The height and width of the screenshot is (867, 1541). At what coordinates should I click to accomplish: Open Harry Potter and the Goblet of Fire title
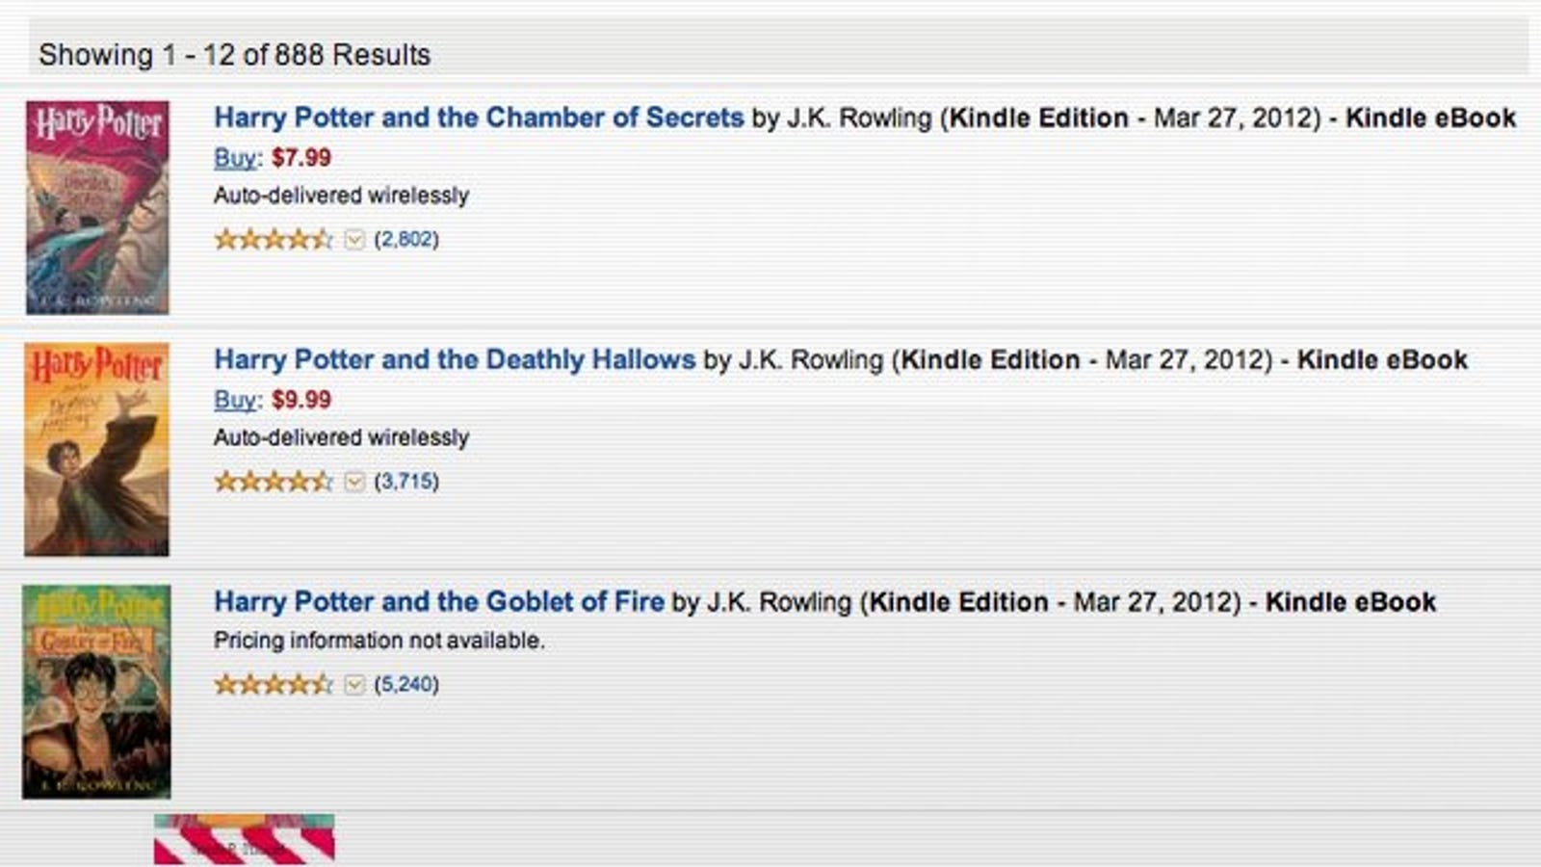tap(439, 601)
